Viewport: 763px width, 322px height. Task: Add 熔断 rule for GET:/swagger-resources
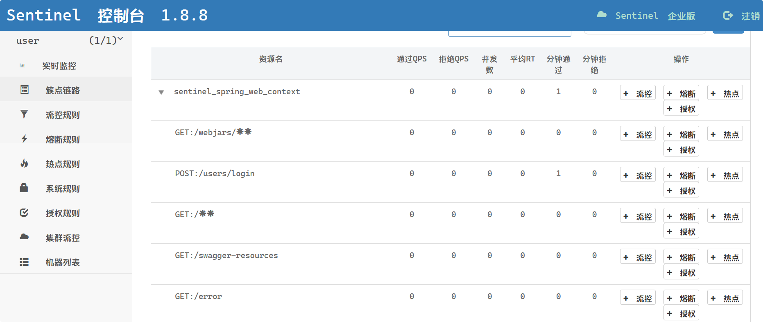point(681,257)
